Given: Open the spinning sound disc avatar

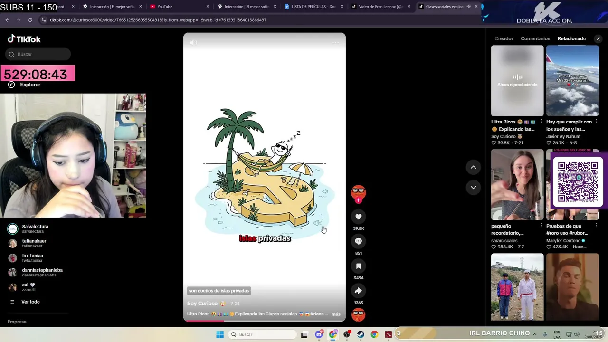Looking at the screenshot, I should tap(359, 314).
